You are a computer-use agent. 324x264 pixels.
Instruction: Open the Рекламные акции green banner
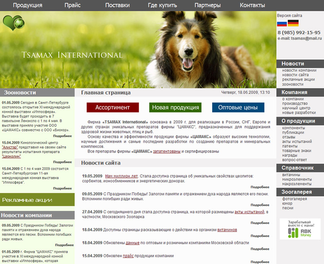pos(37,200)
